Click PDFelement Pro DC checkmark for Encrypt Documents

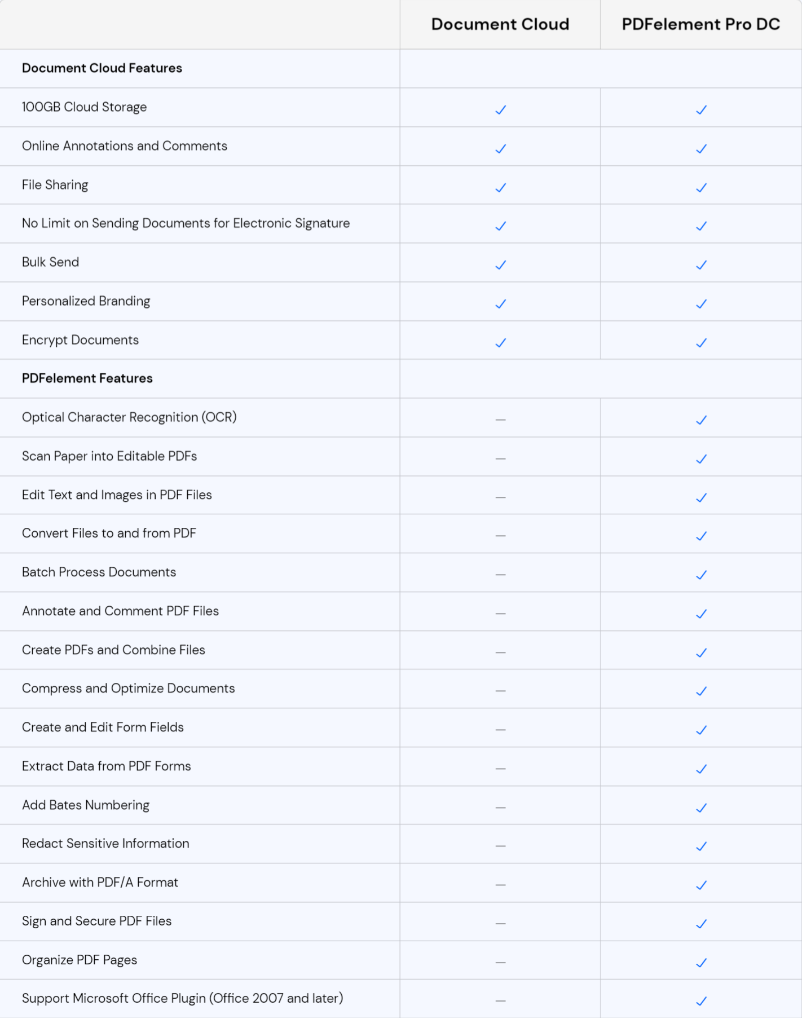tap(701, 343)
